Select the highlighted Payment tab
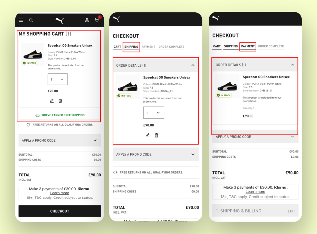The width and height of the screenshot is (317, 234). pyautogui.click(x=248, y=46)
